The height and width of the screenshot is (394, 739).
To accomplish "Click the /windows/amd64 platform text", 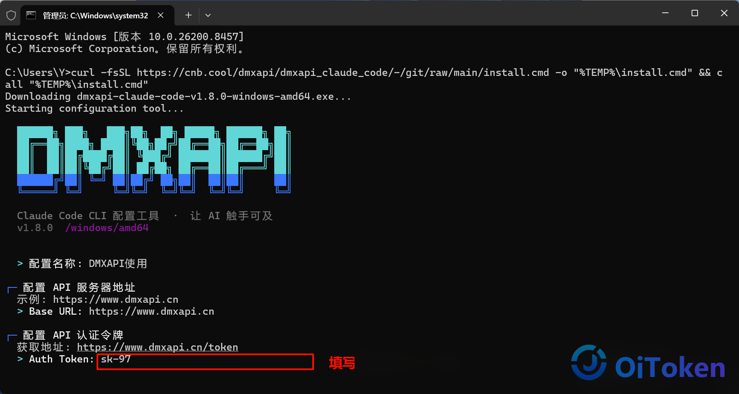I will tap(107, 228).
